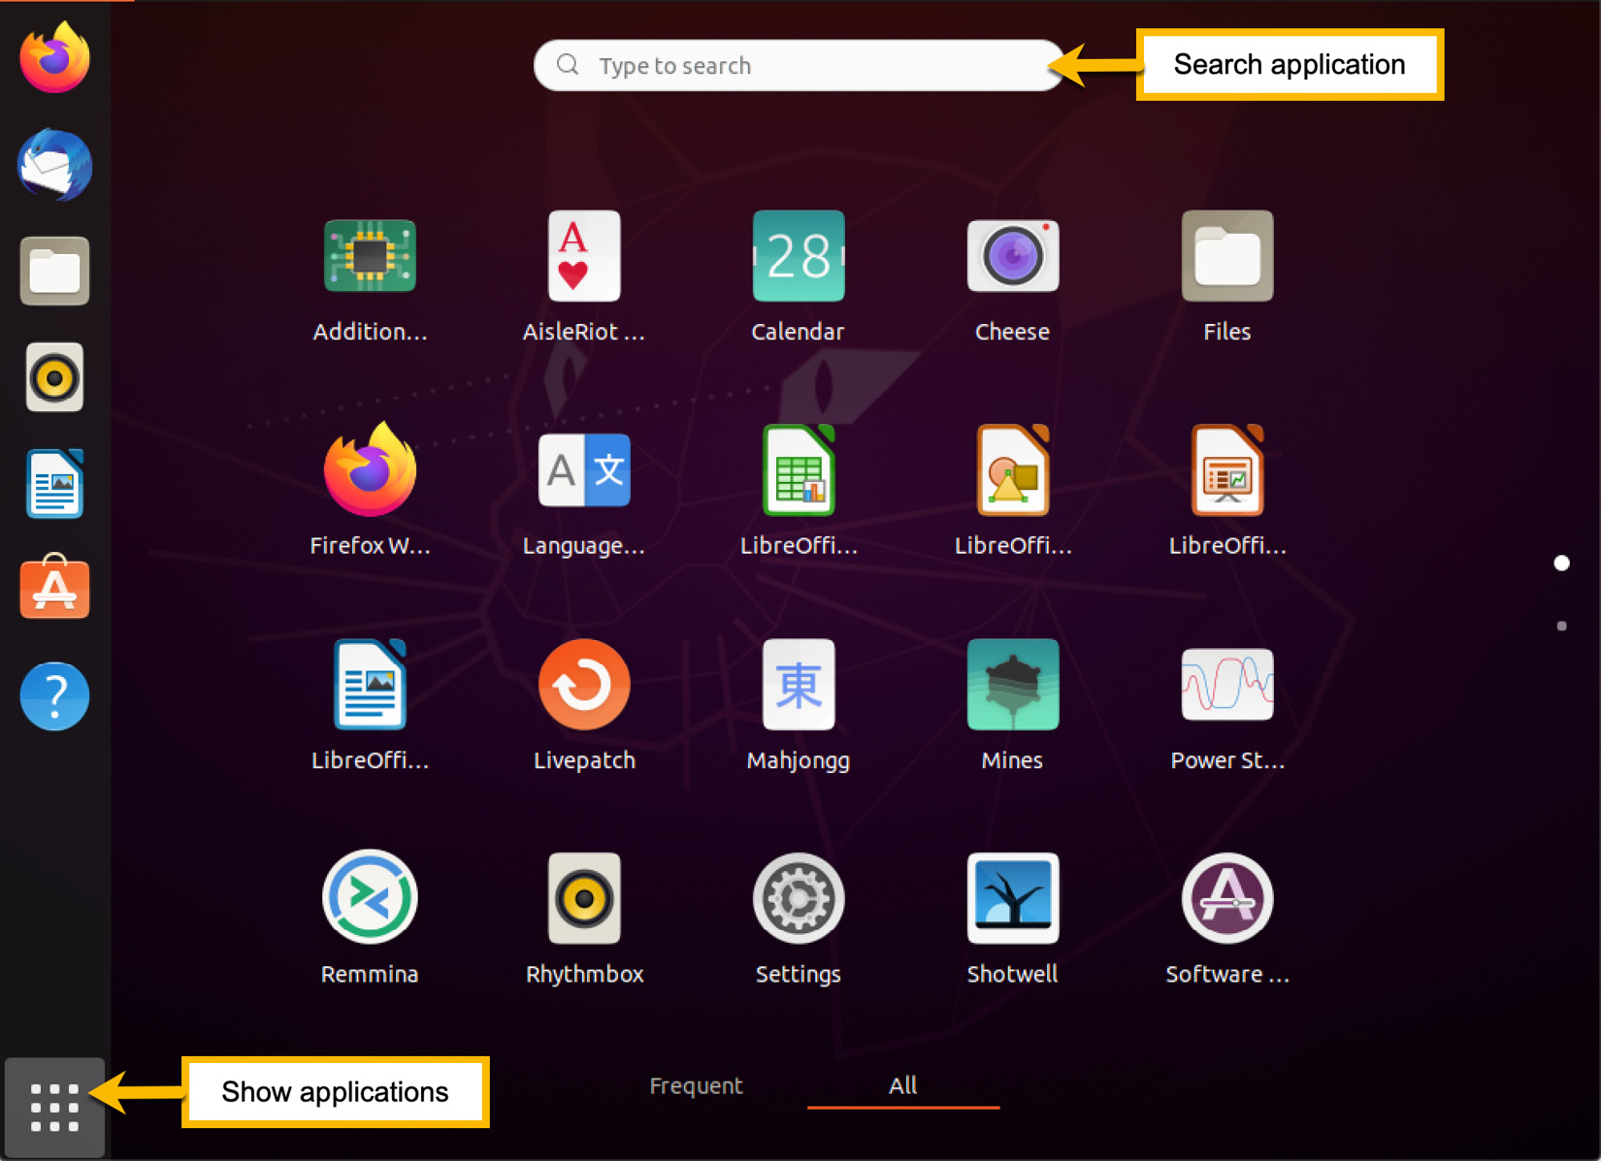The image size is (1601, 1161).
Task: Launch AisleRiot Solitaire card game
Action: (x=584, y=257)
